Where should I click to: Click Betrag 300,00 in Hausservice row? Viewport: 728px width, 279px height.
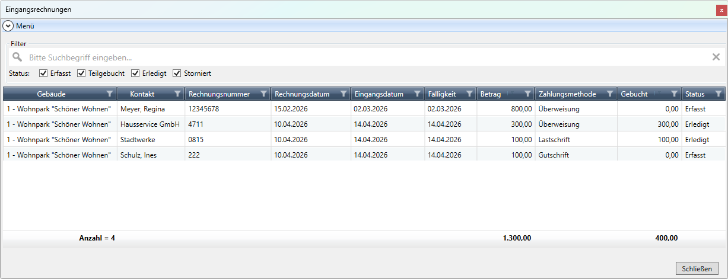521,124
